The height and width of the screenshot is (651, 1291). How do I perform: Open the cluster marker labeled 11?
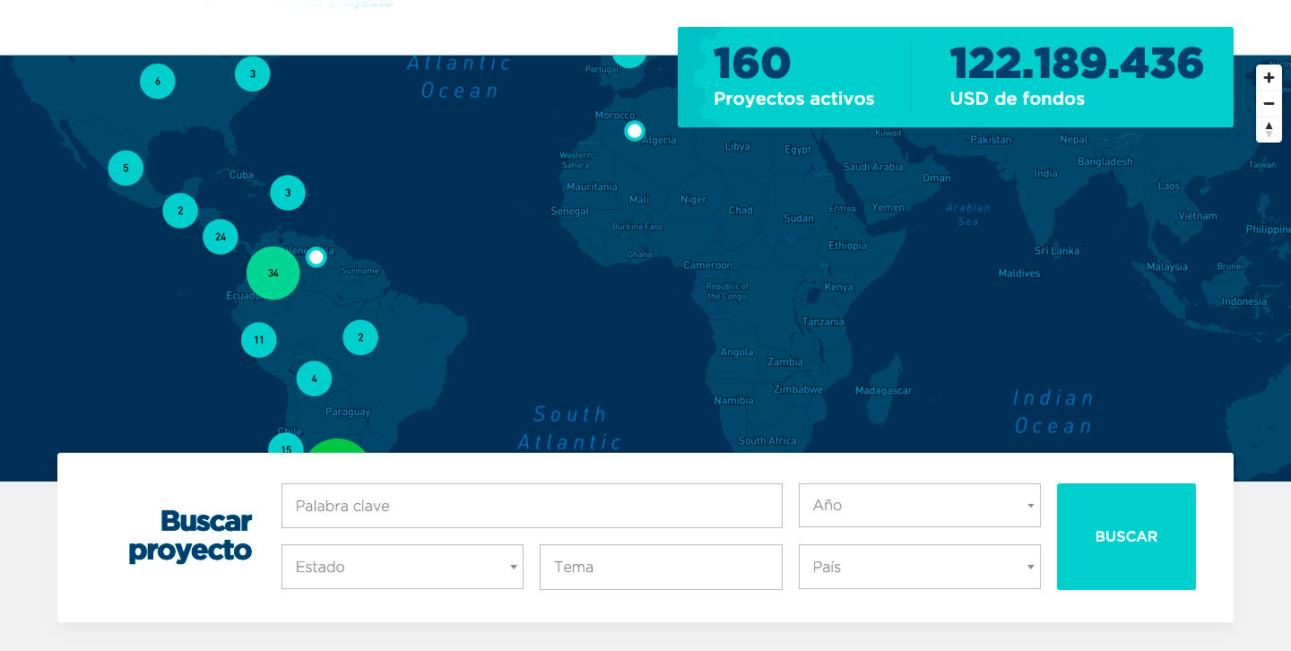pyautogui.click(x=259, y=340)
